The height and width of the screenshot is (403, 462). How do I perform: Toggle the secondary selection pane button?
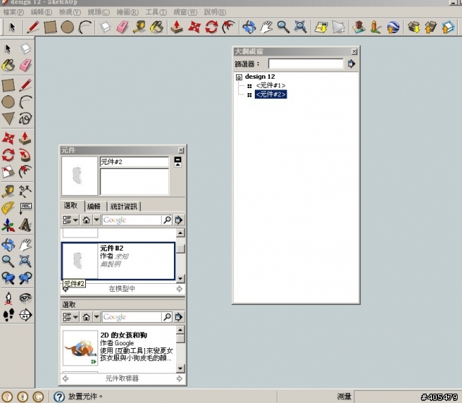tap(178, 162)
